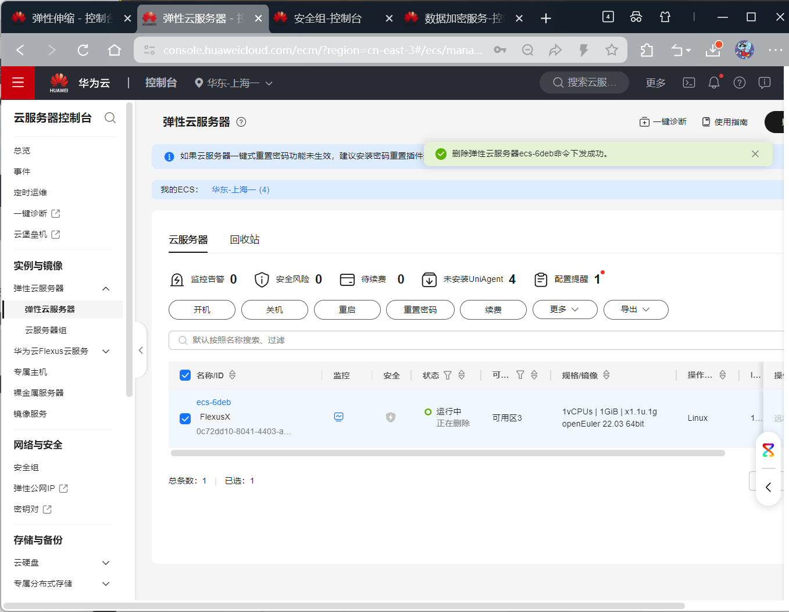Click the 关机 button
Image resolution: width=789 pixels, height=612 pixels.
click(x=274, y=310)
